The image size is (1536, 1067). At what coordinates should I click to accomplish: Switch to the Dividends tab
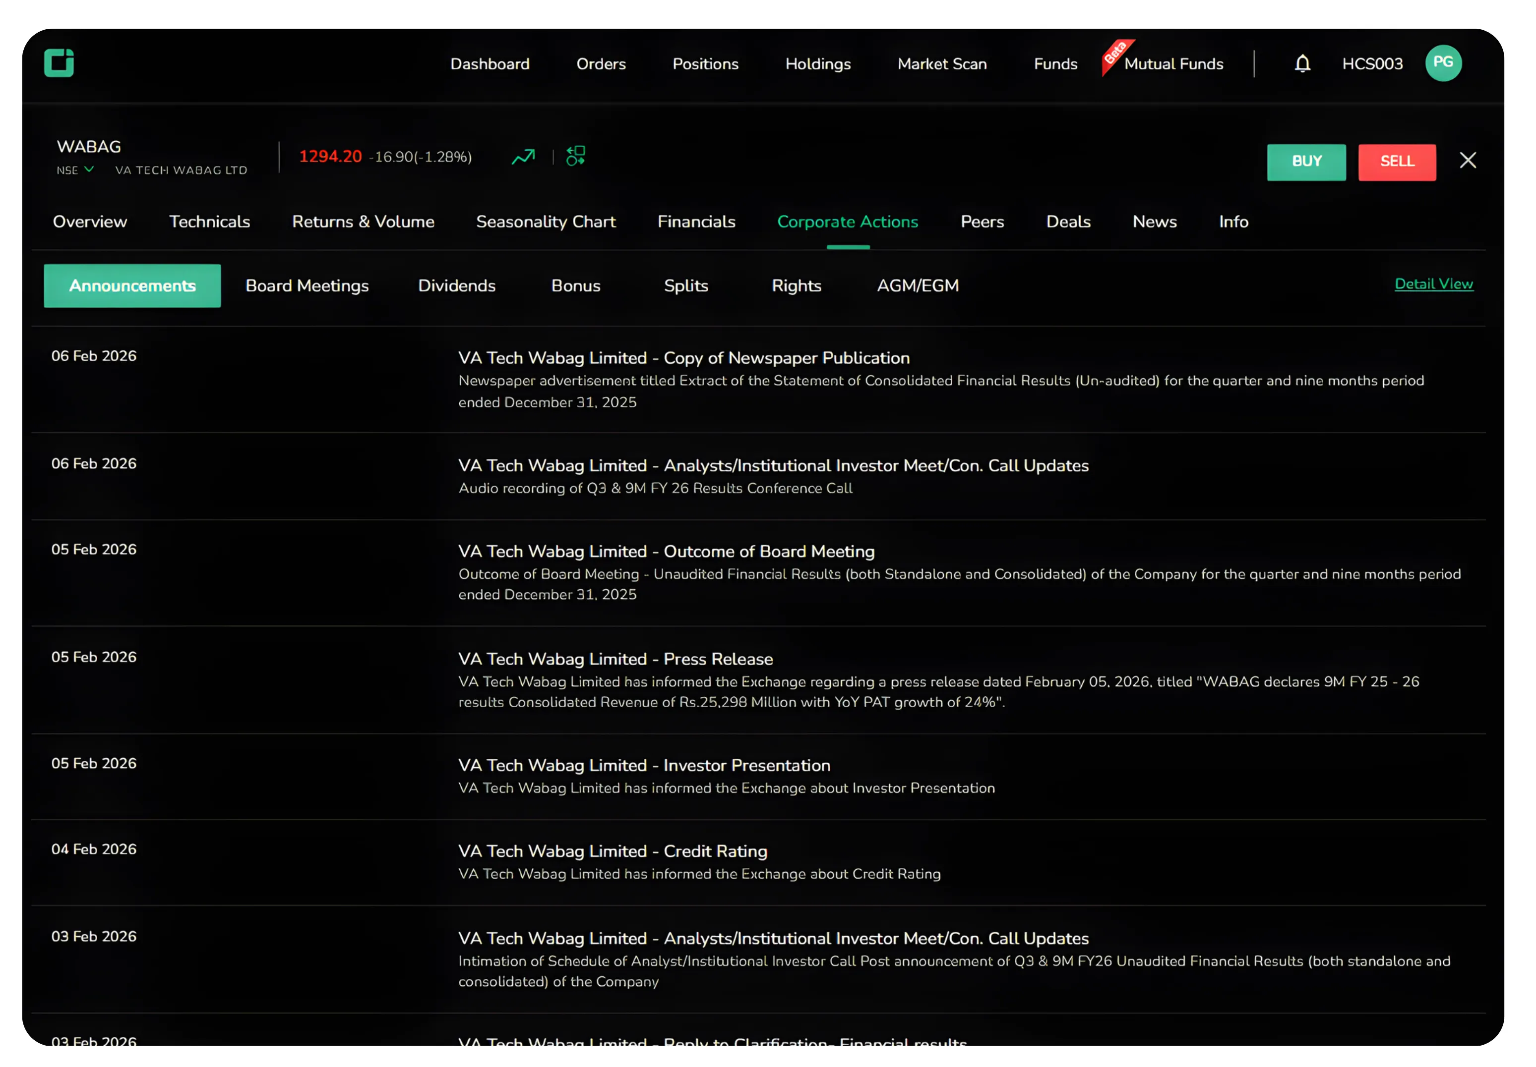pyautogui.click(x=457, y=285)
